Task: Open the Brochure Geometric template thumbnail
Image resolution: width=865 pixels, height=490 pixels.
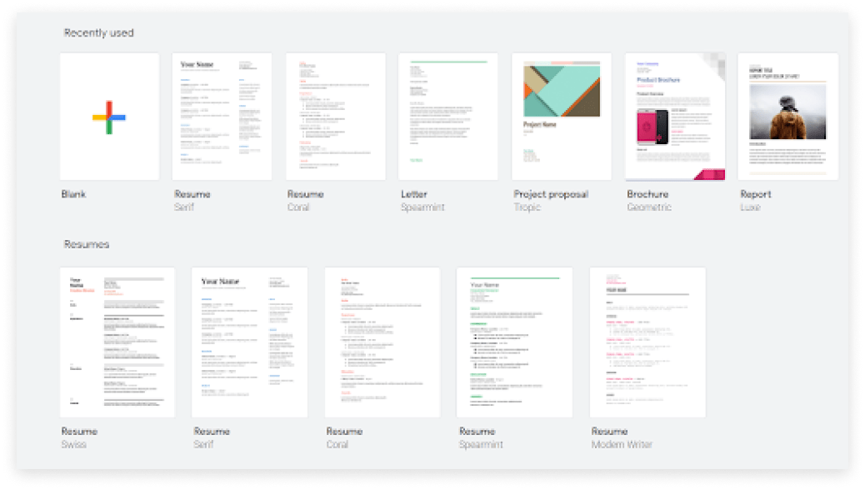Action: pos(674,117)
